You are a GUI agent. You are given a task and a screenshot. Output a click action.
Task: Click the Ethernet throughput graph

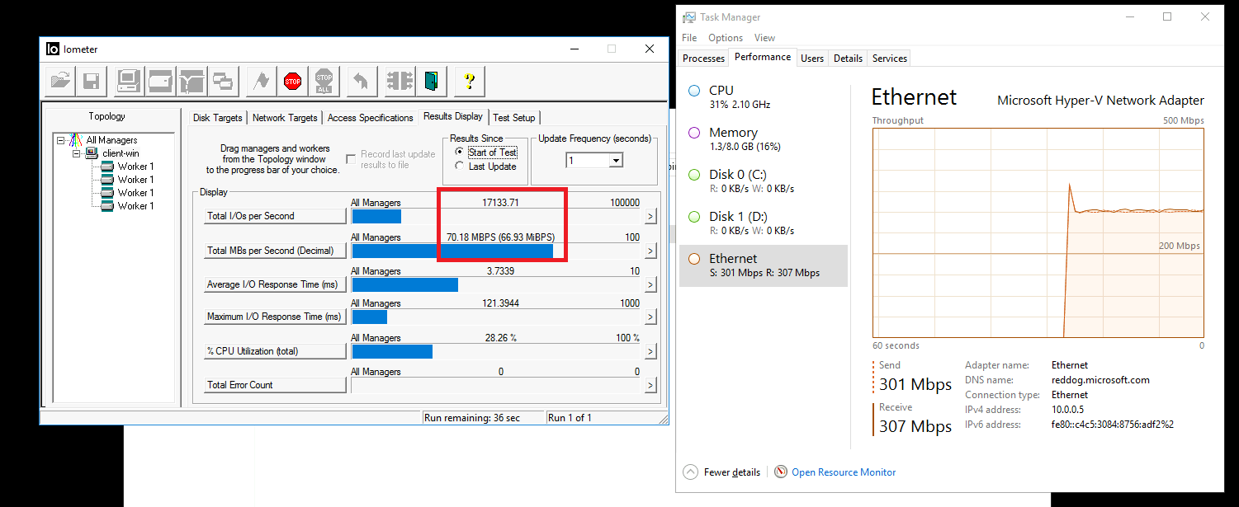pyautogui.click(x=1038, y=233)
